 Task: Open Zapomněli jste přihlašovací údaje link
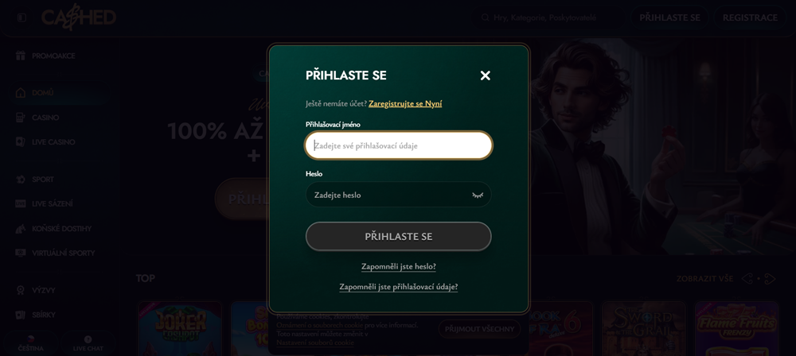398,287
